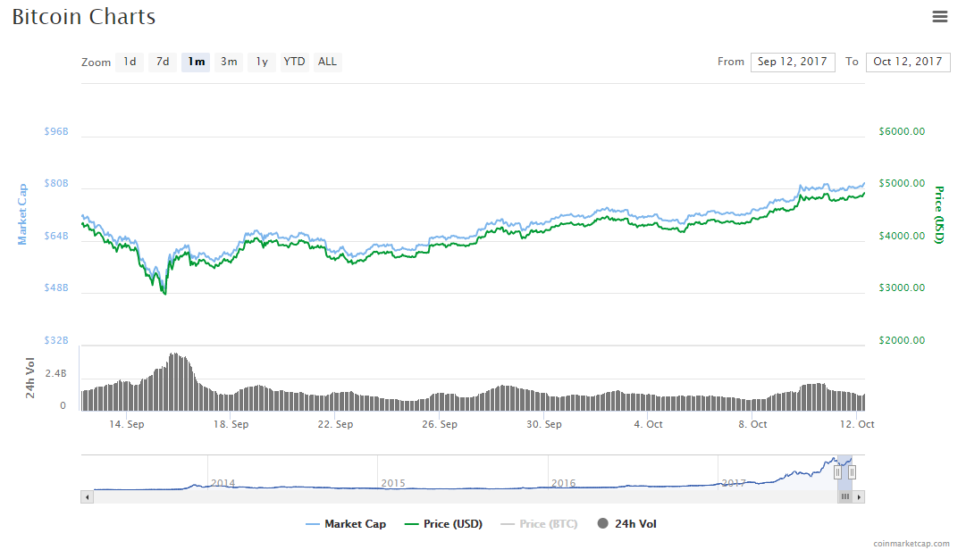966x550 pixels.
Task: Click the '26. Sep' axis label
Action: 440,424
